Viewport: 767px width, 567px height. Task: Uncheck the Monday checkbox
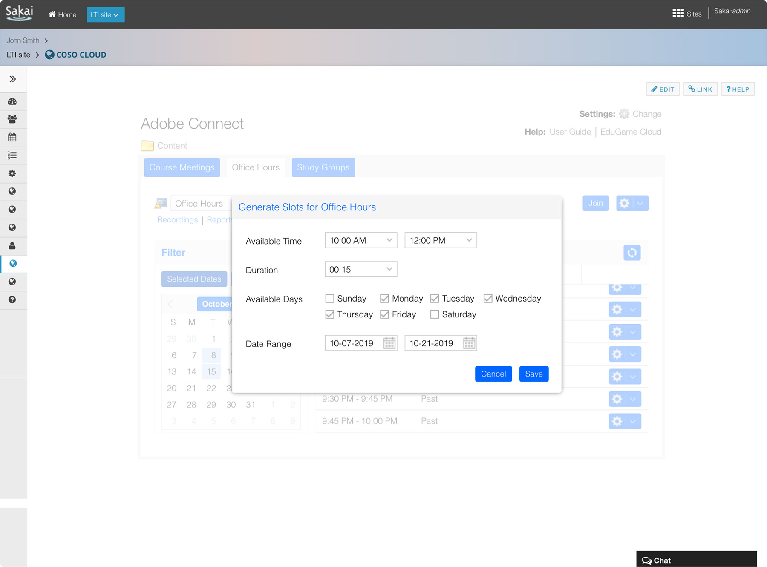pos(384,298)
